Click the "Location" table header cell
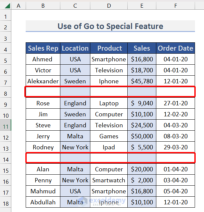 (75, 48)
